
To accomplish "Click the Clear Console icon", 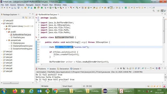I will click(128, 68).
